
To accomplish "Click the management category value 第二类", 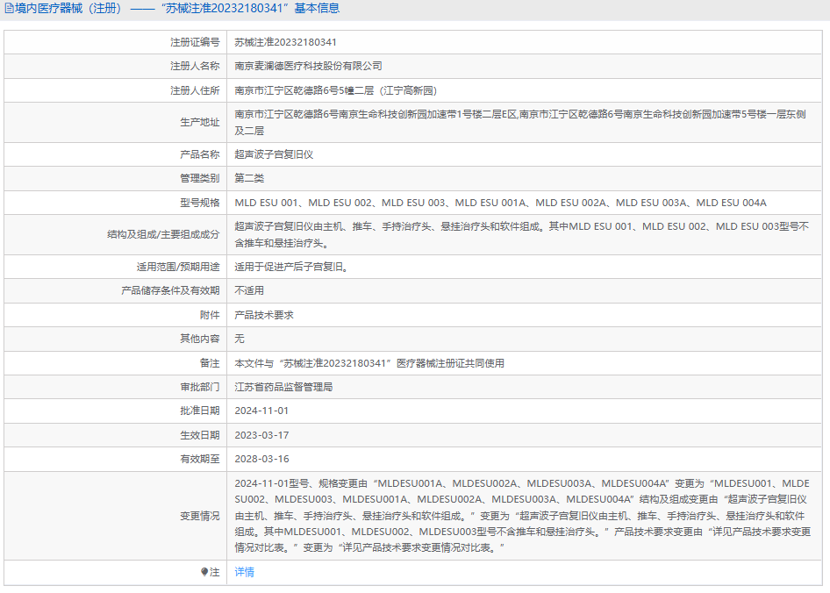I will (x=249, y=178).
